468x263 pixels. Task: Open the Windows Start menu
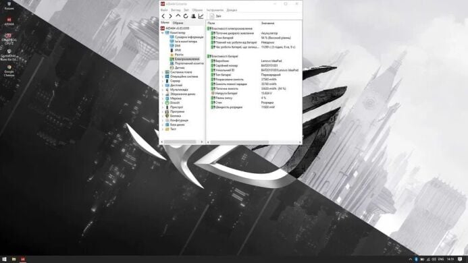pyautogui.click(x=5, y=259)
